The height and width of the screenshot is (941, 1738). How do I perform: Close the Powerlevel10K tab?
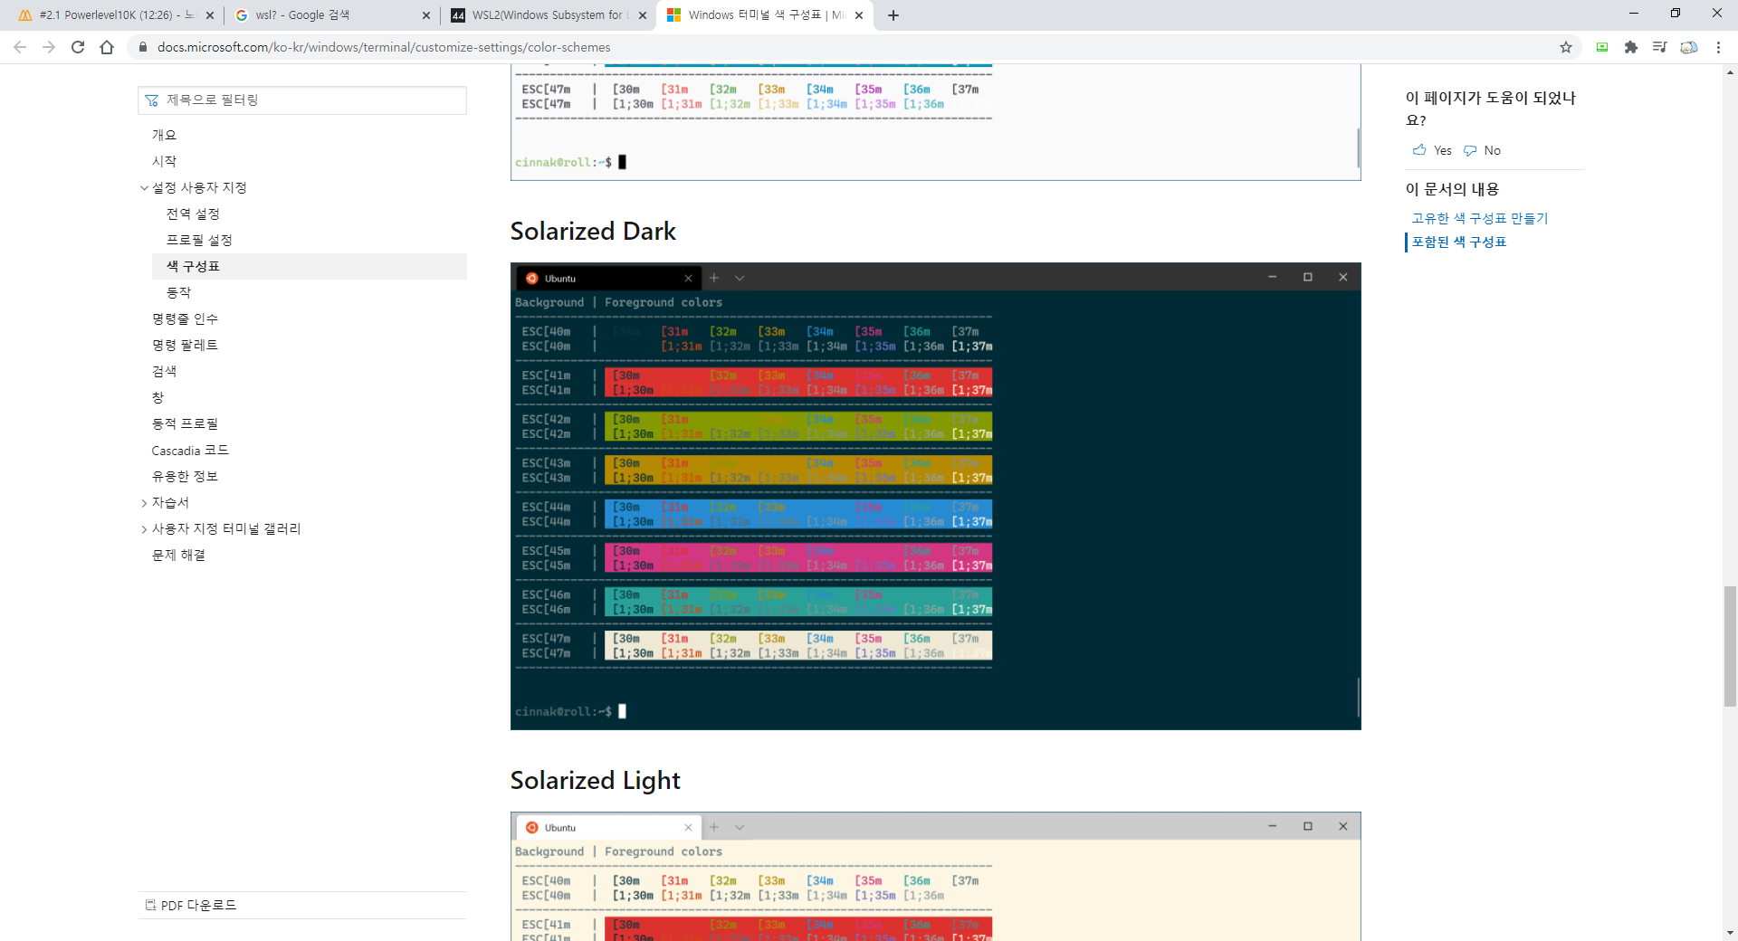[210, 15]
